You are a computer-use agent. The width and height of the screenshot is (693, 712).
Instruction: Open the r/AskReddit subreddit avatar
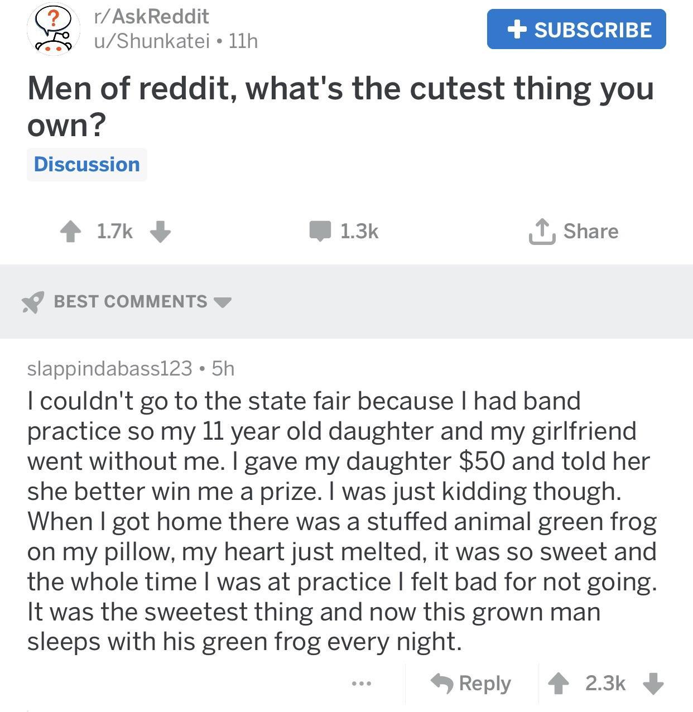50,28
